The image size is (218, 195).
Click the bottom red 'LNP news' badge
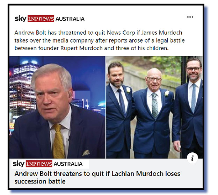pyautogui.click(x=39, y=164)
